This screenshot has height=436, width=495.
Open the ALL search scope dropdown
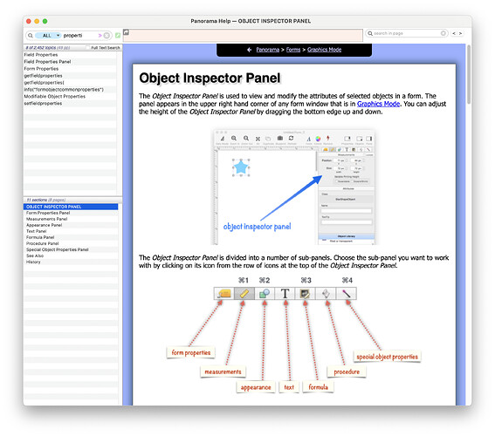tap(48, 36)
